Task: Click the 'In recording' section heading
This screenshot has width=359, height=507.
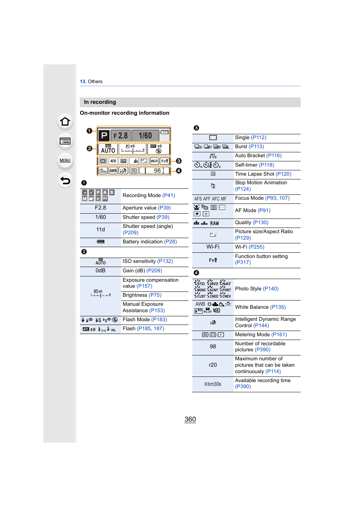Action: tap(100, 102)
